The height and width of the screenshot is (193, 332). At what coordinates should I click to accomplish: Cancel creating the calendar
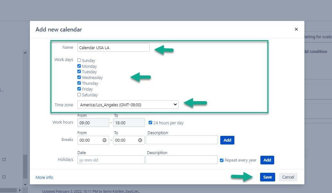(x=288, y=177)
